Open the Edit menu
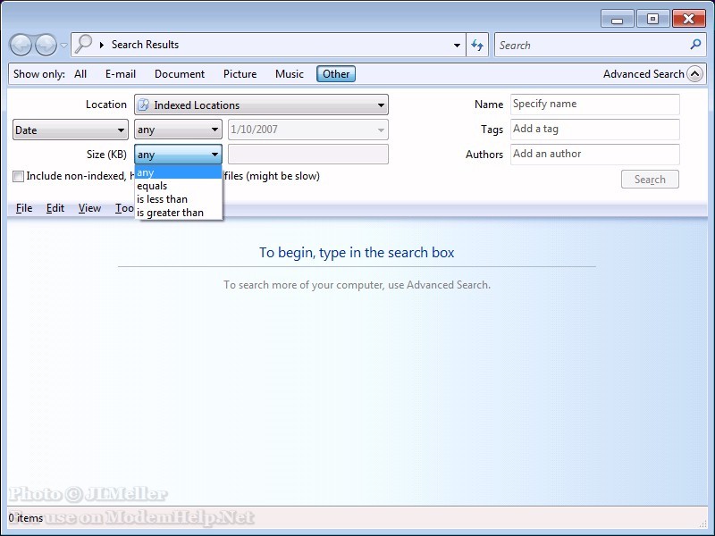The height and width of the screenshot is (536, 715). (x=55, y=208)
